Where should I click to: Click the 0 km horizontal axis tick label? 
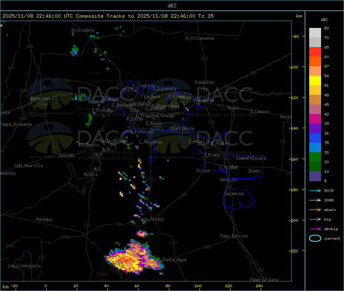point(45,286)
